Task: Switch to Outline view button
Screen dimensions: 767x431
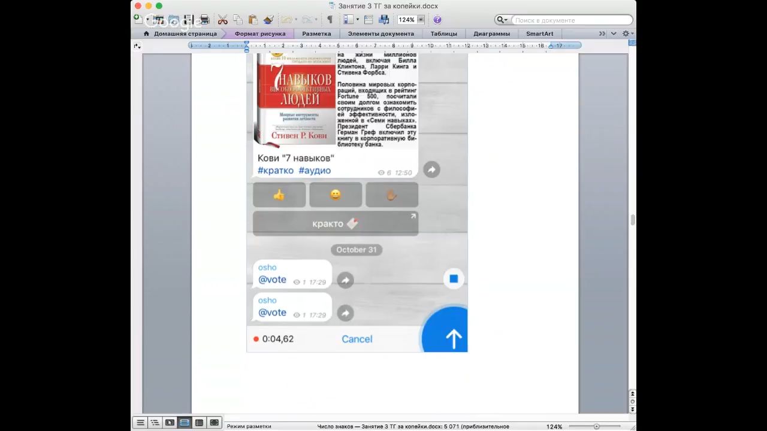Action: tap(155, 423)
